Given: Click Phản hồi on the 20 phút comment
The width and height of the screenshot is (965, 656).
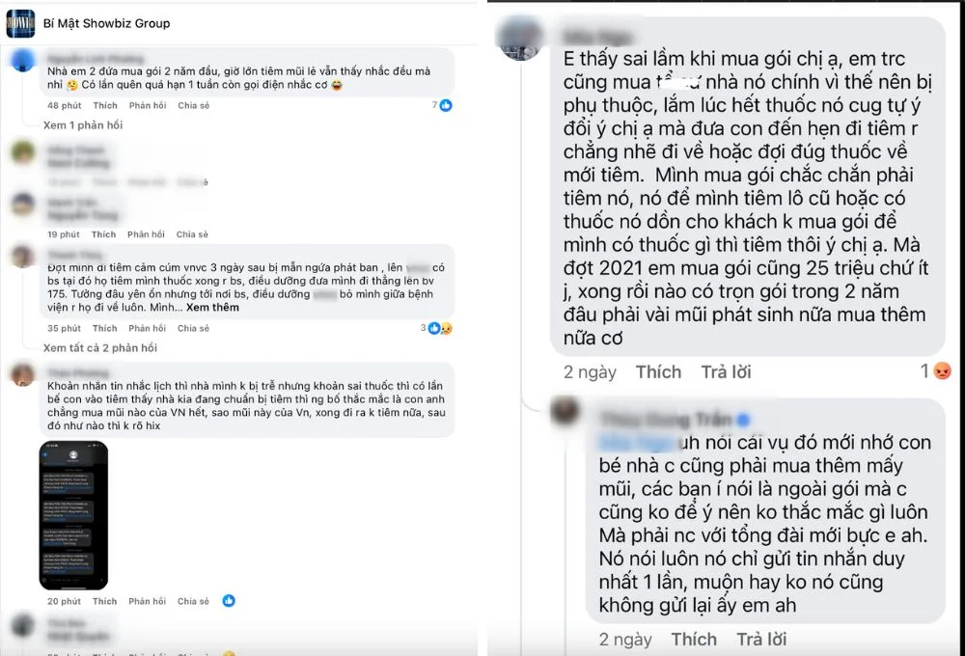Looking at the screenshot, I should click(x=147, y=601).
